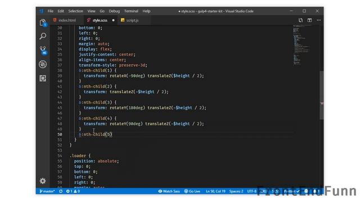Open the Terminal menu

(x=131, y=11)
